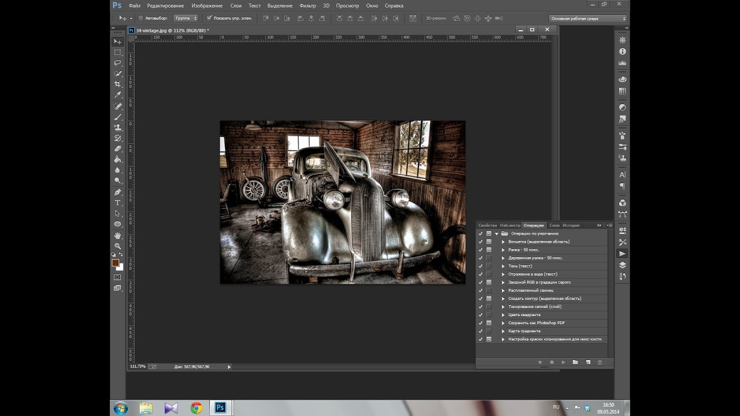
Task: Switch to the Свойства panel tab
Action: (x=487, y=225)
